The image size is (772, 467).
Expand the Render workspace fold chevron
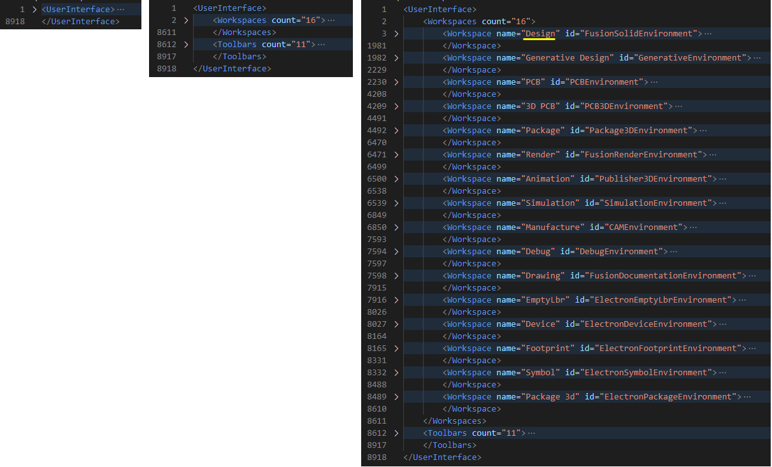(x=396, y=155)
